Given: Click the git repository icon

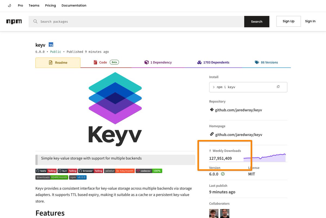Looking at the screenshot, I should click(212, 110).
